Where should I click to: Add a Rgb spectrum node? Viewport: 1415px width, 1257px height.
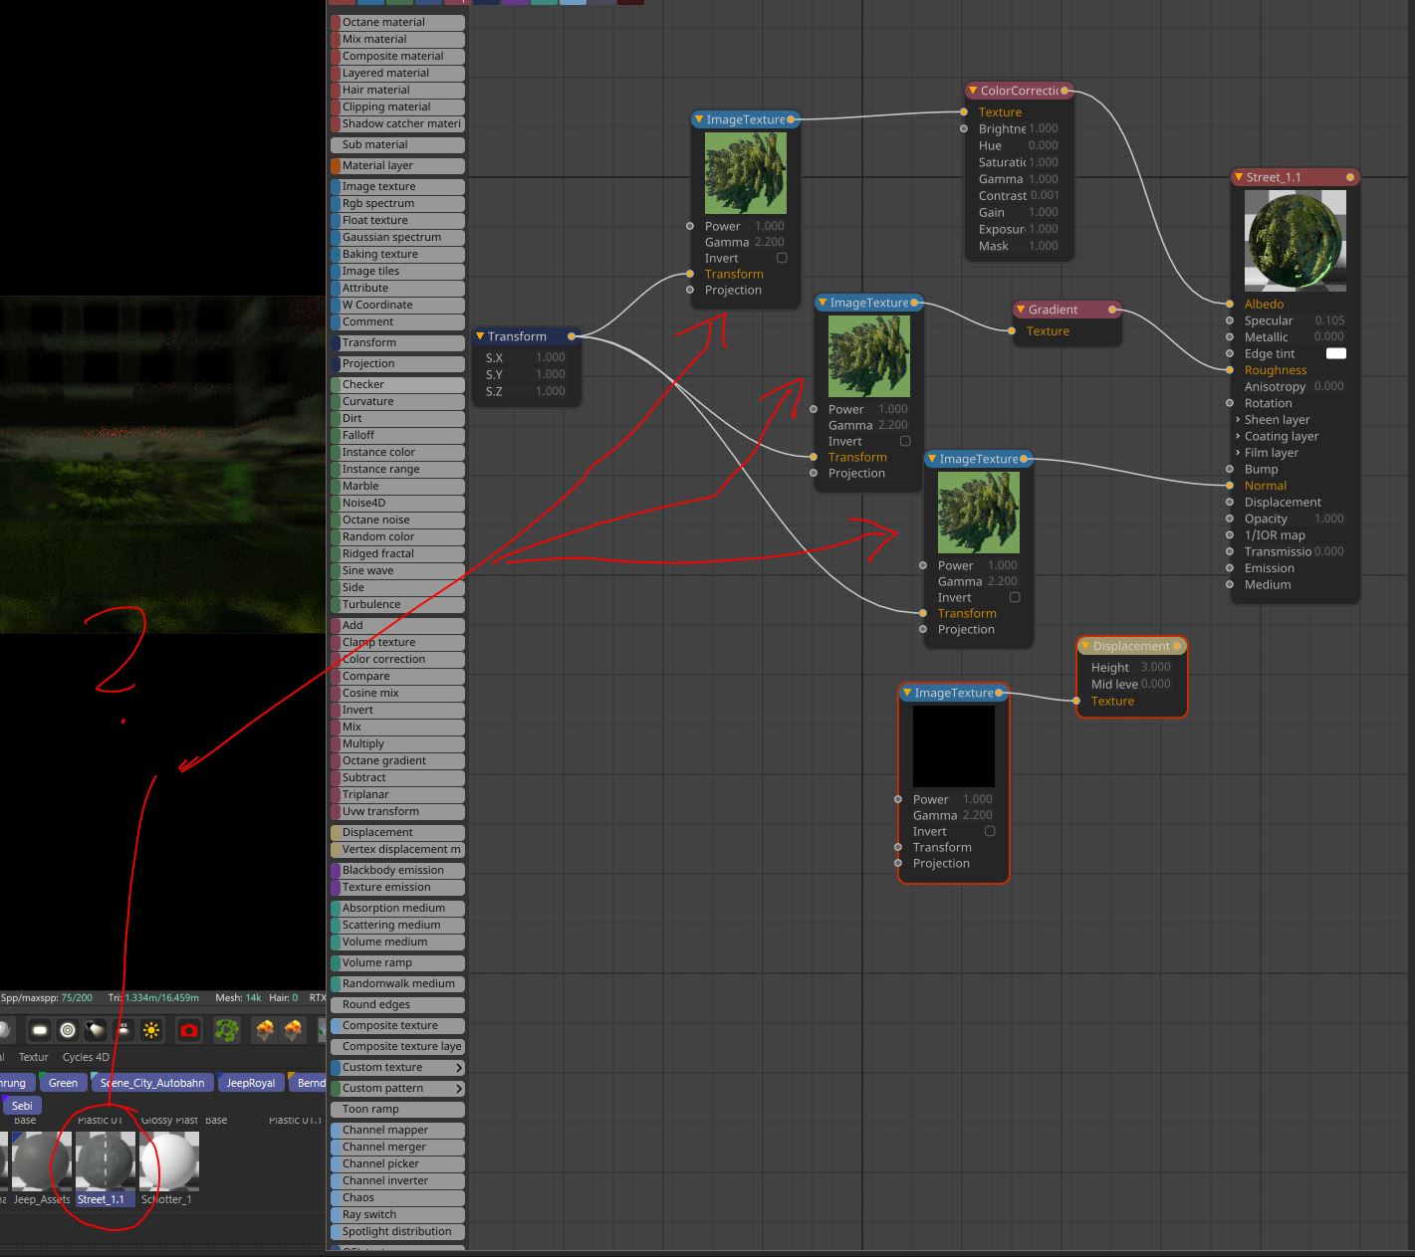click(397, 204)
